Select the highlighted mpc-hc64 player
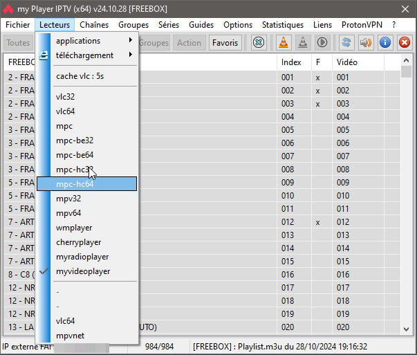This screenshot has width=417, height=355. (x=86, y=184)
